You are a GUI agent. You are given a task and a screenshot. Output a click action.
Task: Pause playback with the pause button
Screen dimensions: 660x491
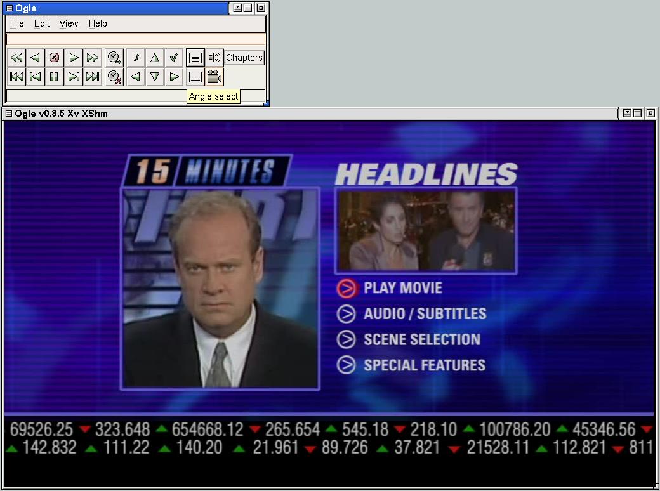pos(55,77)
